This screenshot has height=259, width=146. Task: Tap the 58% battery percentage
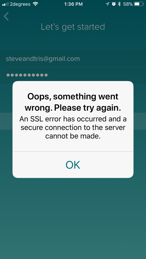[x=128, y=4]
